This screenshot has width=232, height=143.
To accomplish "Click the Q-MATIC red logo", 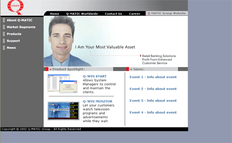I will [15, 7].
